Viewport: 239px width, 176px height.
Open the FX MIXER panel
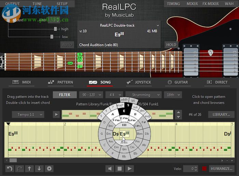[x=211, y=4]
